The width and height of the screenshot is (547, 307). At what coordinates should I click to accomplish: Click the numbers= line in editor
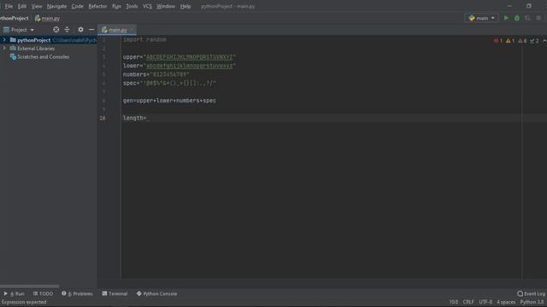point(156,74)
